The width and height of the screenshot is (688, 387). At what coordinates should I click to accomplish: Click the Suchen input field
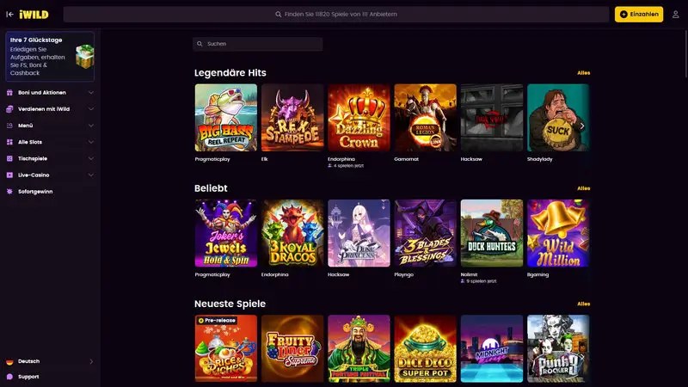click(x=257, y=44)
